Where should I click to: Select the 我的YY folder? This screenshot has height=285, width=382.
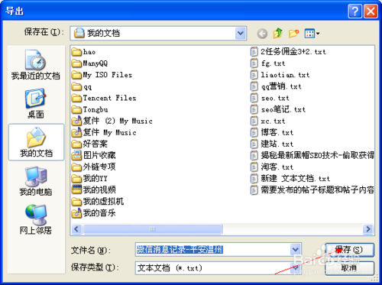[x=89, y=178]
